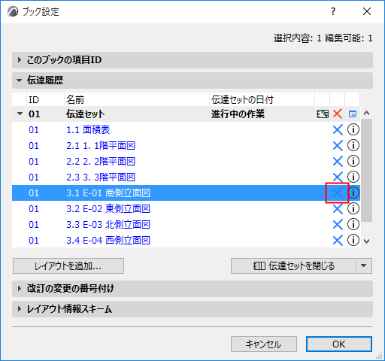Select the 2.2 2. 2階平面図 row
Screen dimensions: 385x361
[x=186, y=162]
